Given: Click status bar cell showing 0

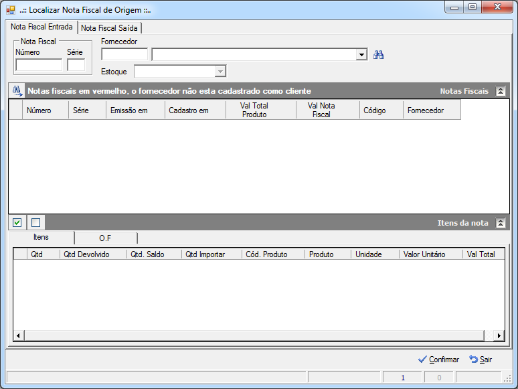Looking at the screenshot, I should tap(439, 378).
